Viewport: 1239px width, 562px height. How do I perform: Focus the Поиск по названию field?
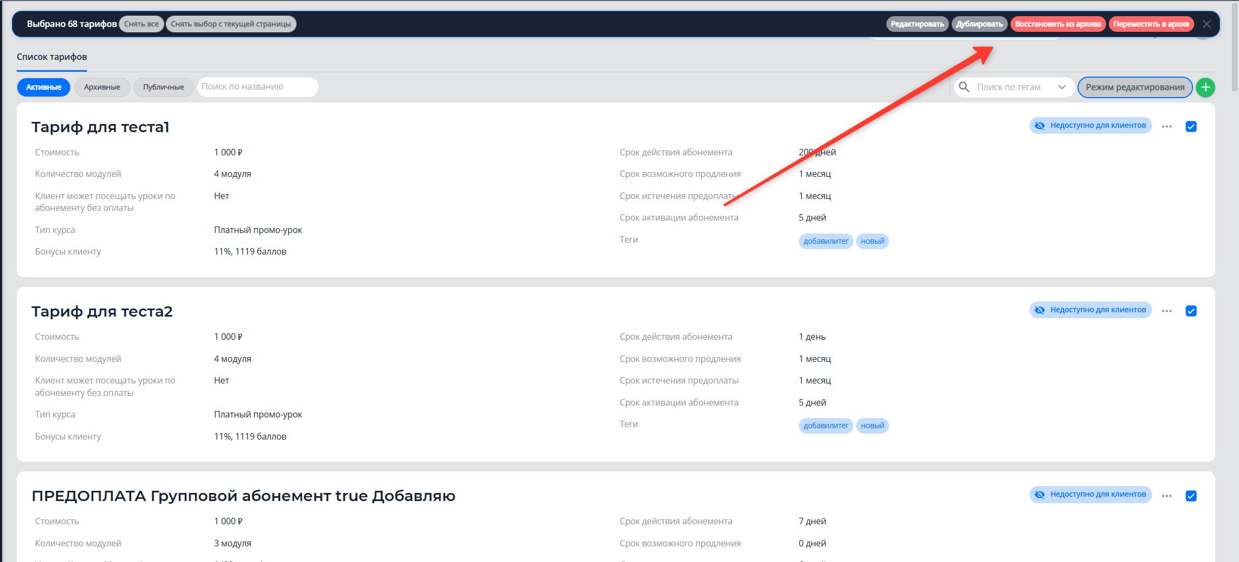pos(258,87)
